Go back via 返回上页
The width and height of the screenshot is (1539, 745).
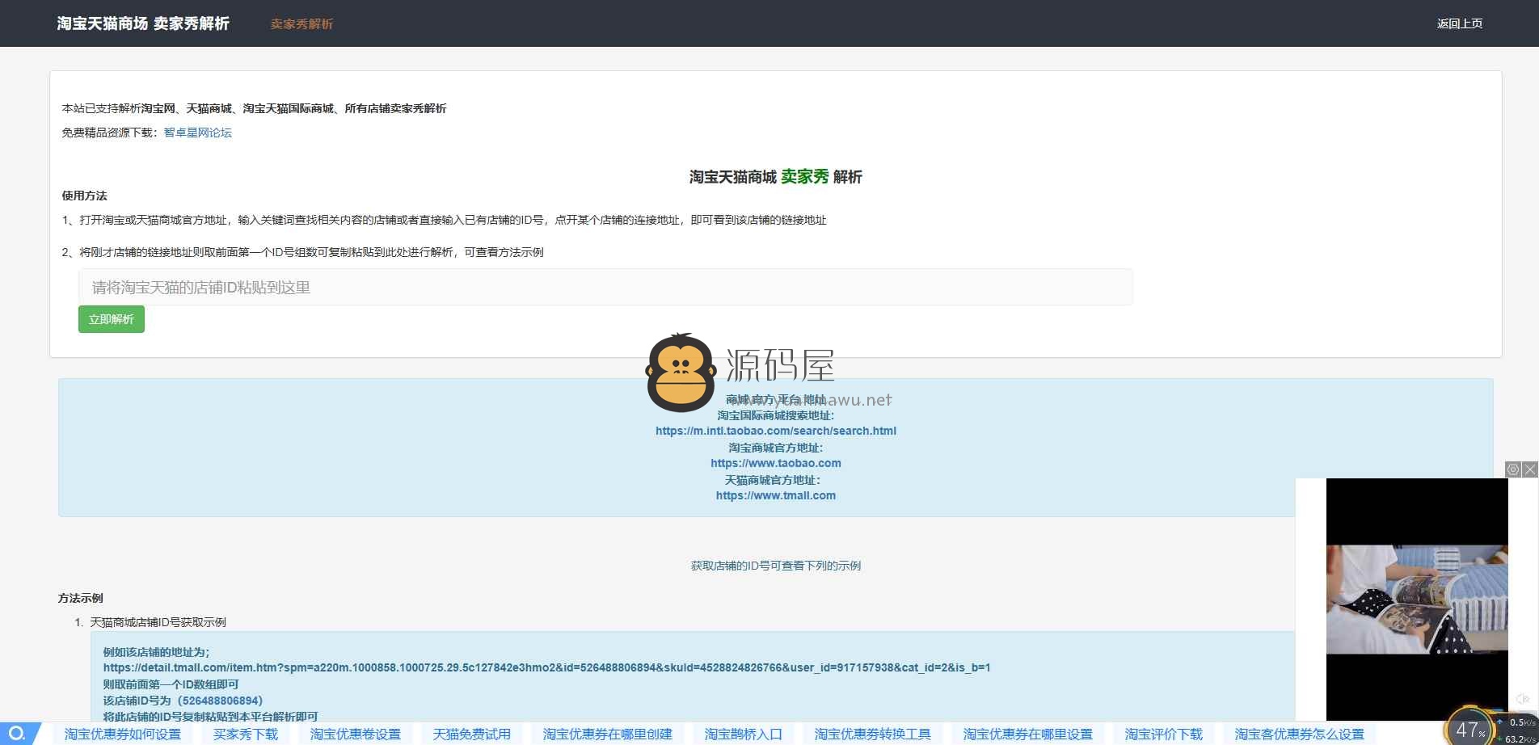[x=1460, y=23]
